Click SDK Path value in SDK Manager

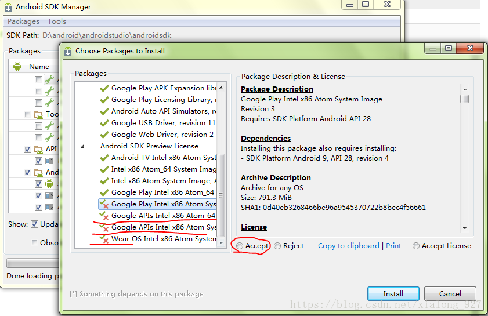[x=107, y=35]
